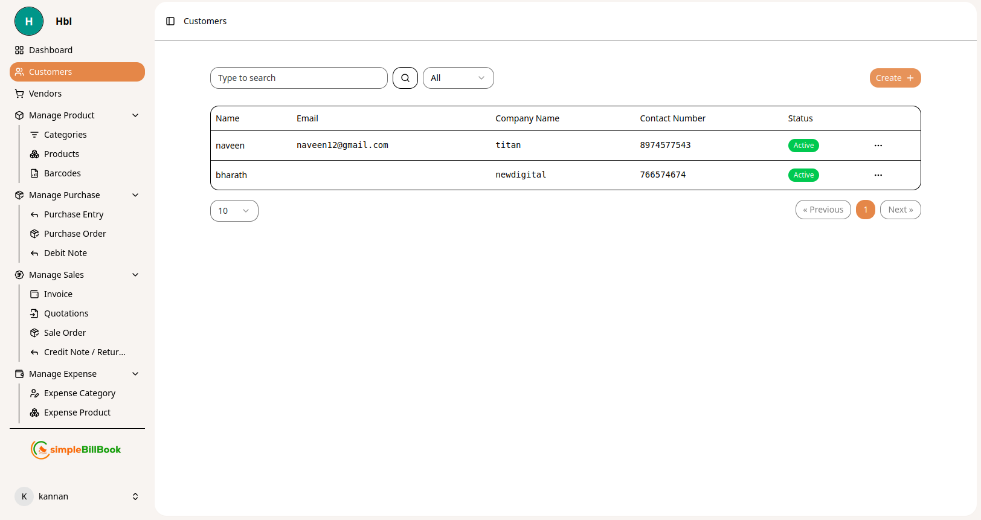This screenshot has height=520, width=981.
Task: Open the All status filter dropdown
Action: click(x=458, y=78)
